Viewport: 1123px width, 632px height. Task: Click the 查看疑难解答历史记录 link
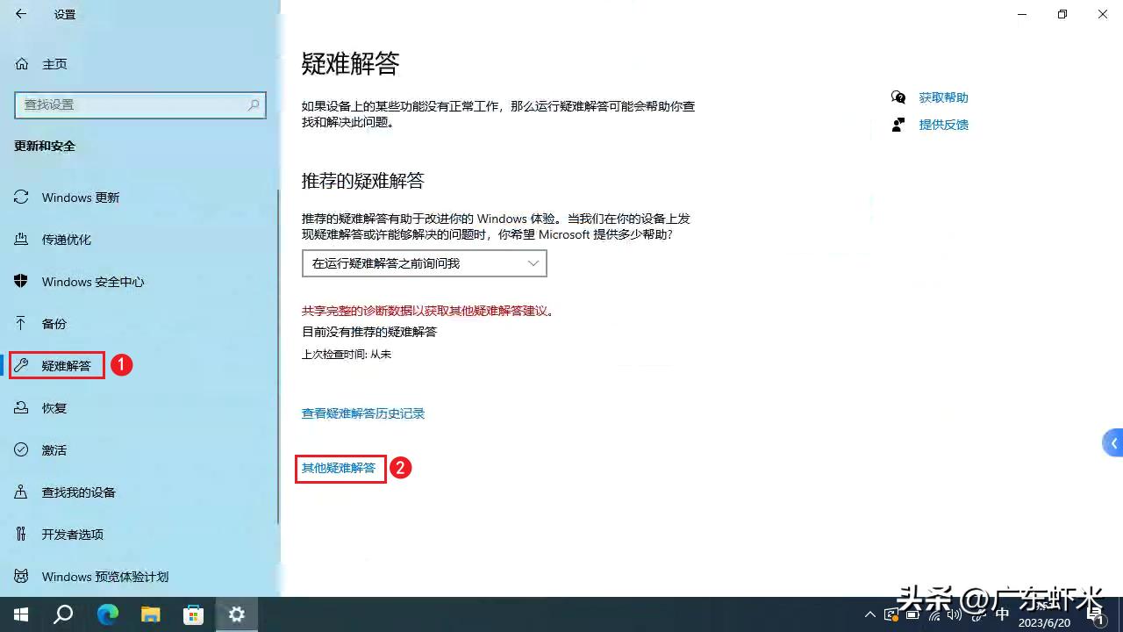coord(362,413)
